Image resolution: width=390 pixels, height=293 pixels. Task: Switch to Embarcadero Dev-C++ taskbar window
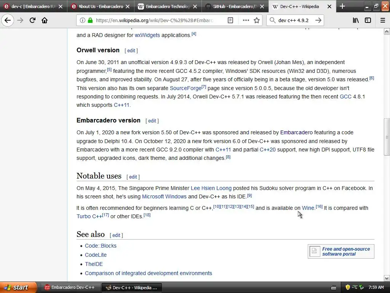(70, 288)
